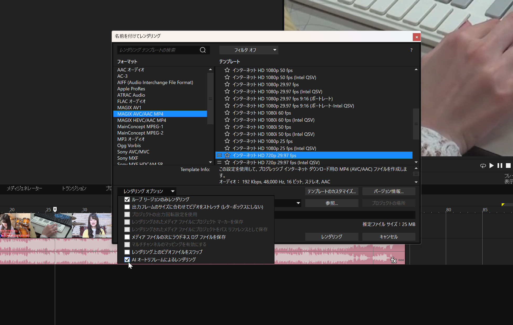The image size is (513, 325).
Task: Star the インターネット HD 720p 29.97 fps (Intel QSV) template
Action: (227, 162)
